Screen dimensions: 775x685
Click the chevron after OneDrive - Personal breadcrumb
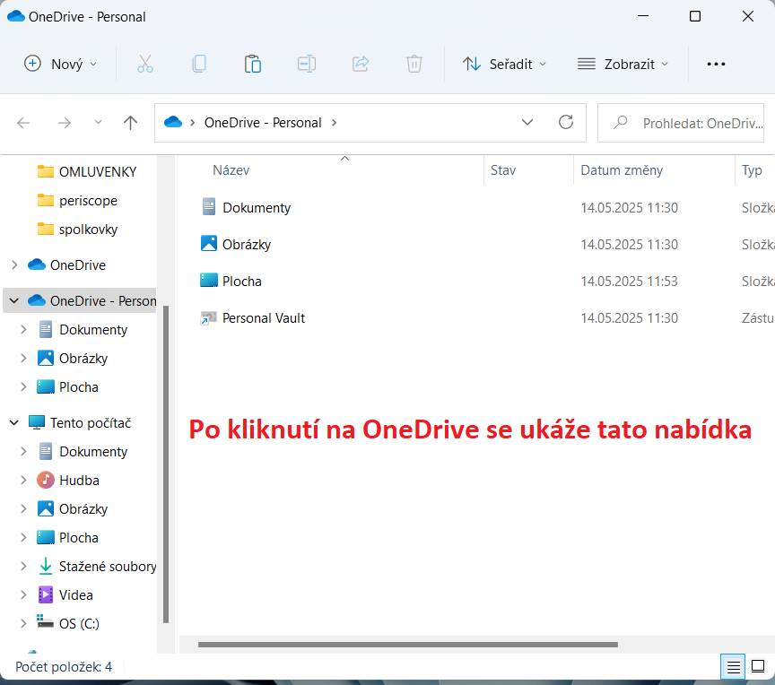(x=335, y=123)
